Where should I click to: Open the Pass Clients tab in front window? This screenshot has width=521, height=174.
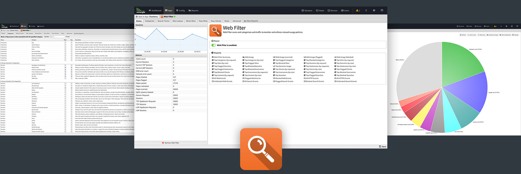[x=216, y=21]
